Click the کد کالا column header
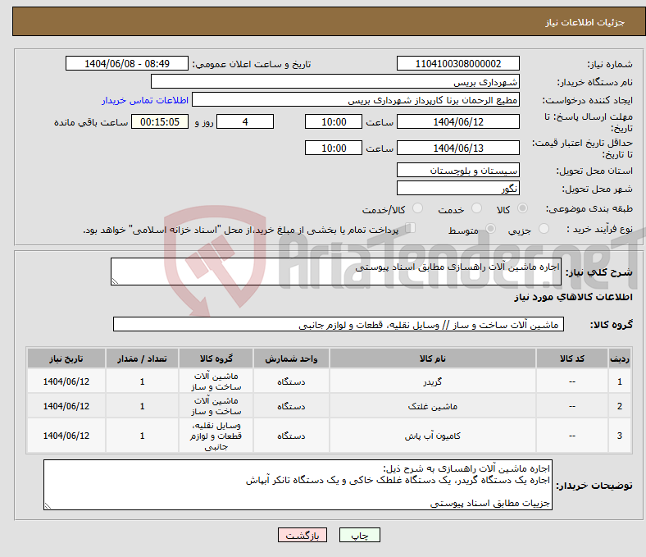This screenshot has width=646, height=557. [572, 358]
